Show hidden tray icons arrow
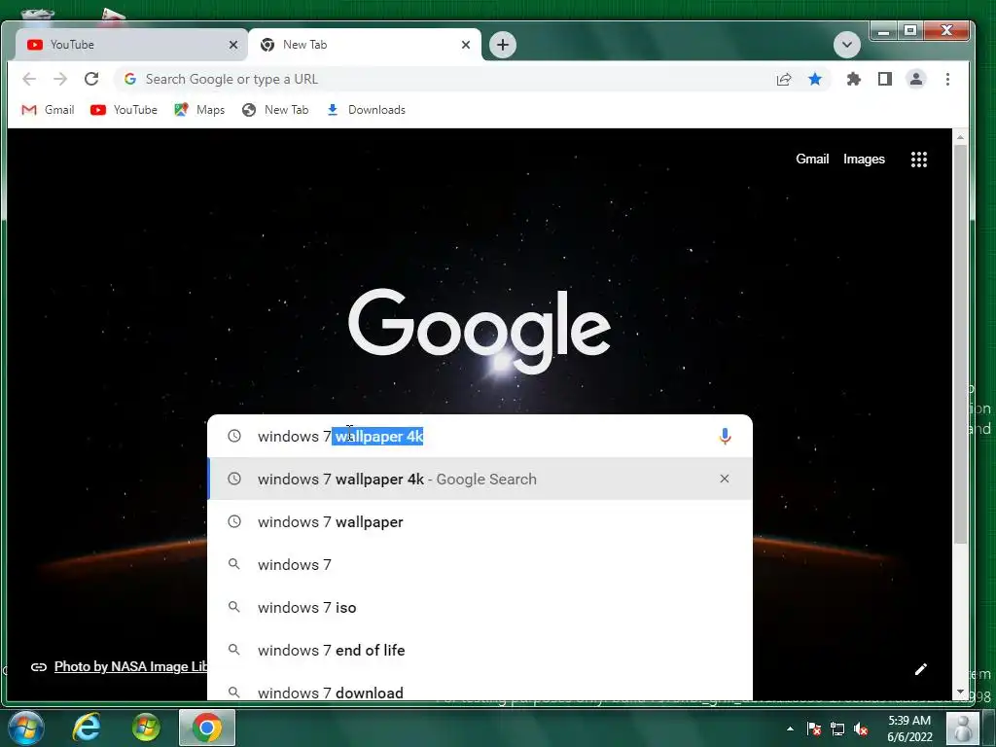 click(790, 729)
